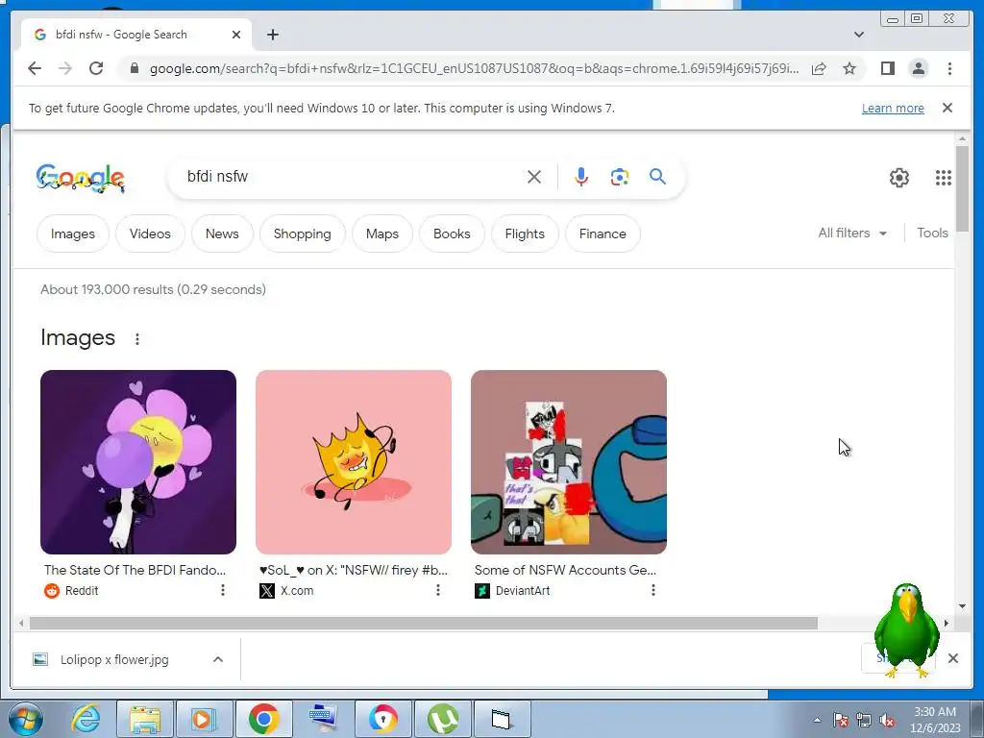This screenshot has width=984, height=738.
Task: Open the 'Some of NSFW Accounts Ge...' result
Action: pyautogui.click(x=565, y=570)
